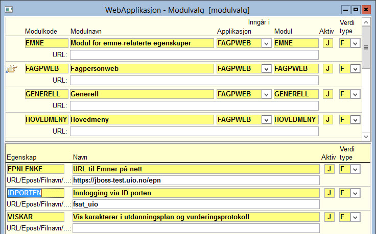Click the Navn column header

(x=80, y=158)
